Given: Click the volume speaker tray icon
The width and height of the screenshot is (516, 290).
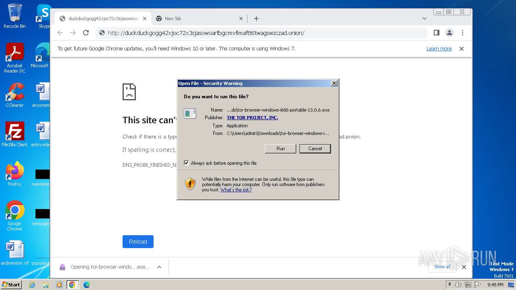Looking at the screenshot, I should click(458, 285).
